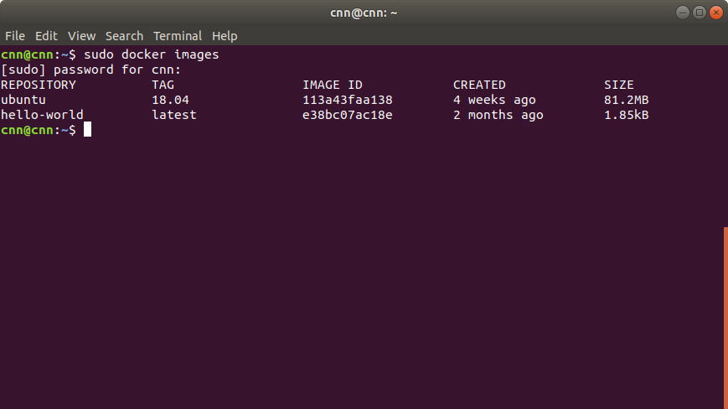Open the Edit menu
The image size is (728, 409).
click(x=46, y=36)
